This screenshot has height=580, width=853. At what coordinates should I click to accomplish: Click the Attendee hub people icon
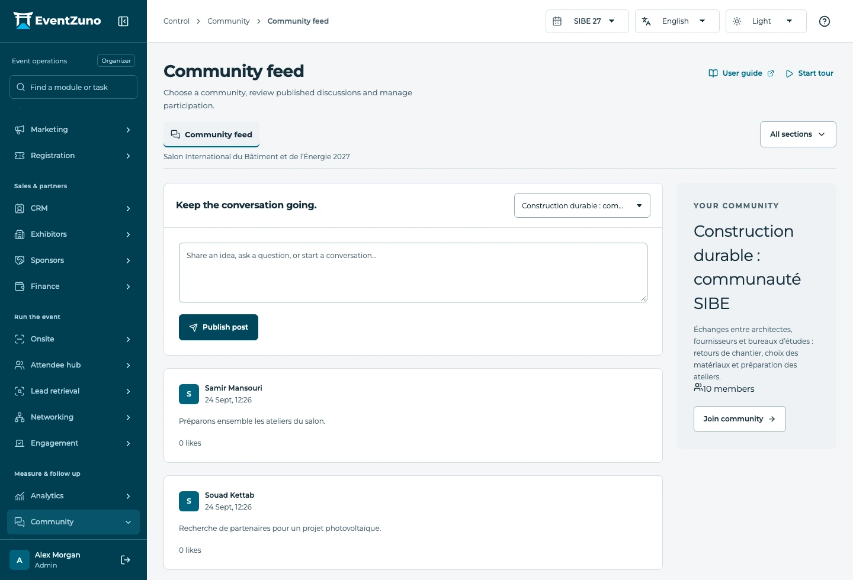tap(20, 365)
